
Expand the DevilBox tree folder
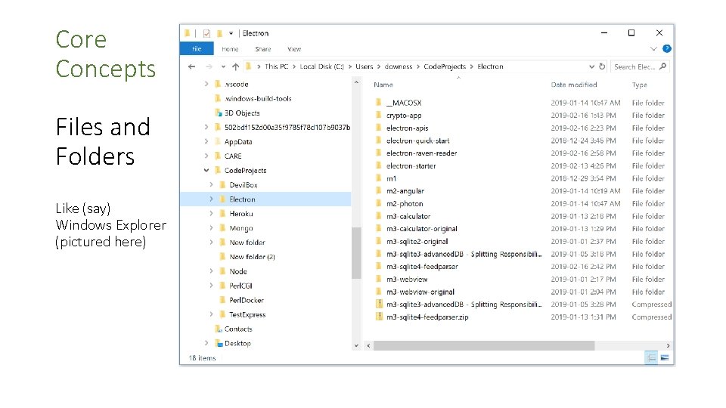211,184
